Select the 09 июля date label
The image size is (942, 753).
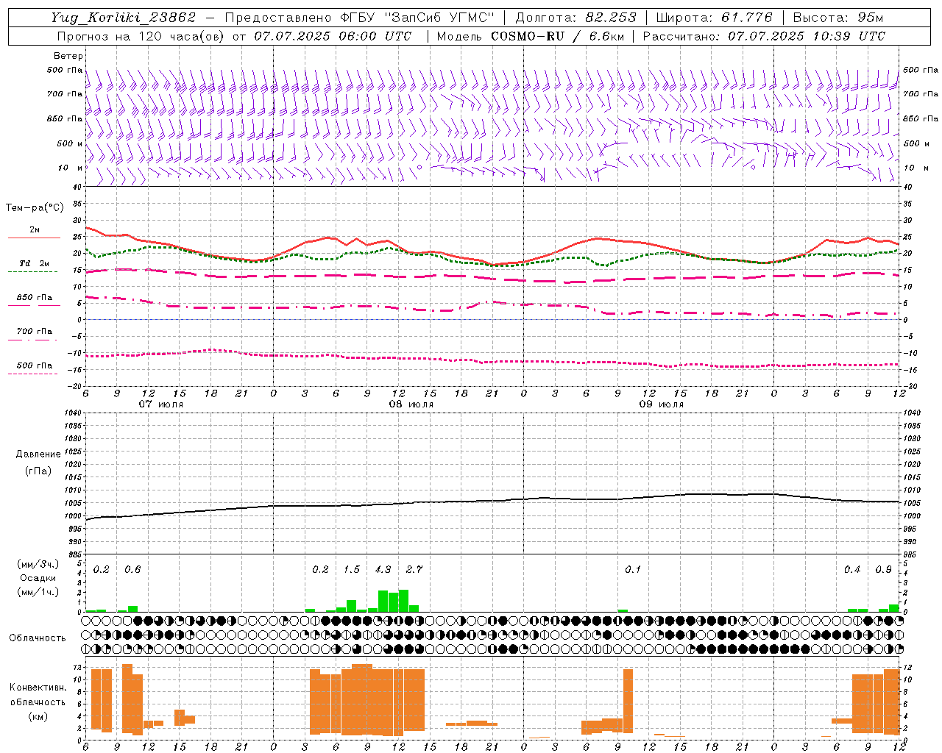662,404
